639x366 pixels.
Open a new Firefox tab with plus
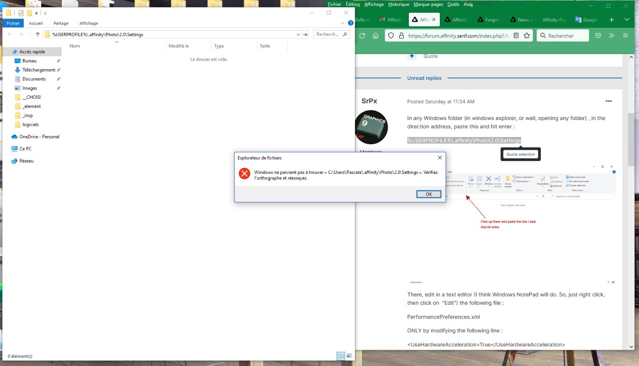[612, 20]
